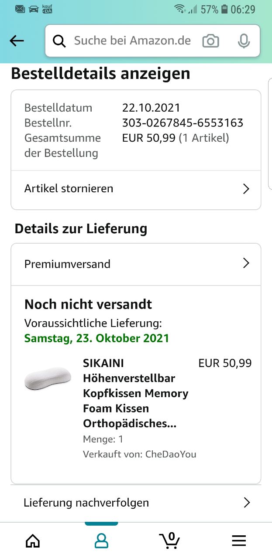Viewport: 272px width, 558px height.
Task: Open camera search in search bar
Action: point(210,41)
